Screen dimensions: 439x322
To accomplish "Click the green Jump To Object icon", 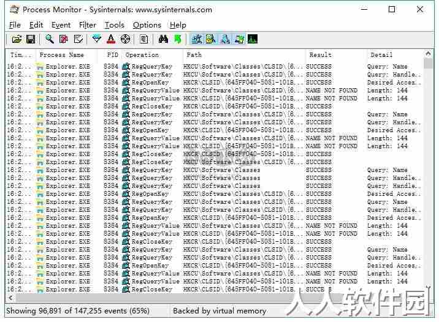I will point(178,39).
